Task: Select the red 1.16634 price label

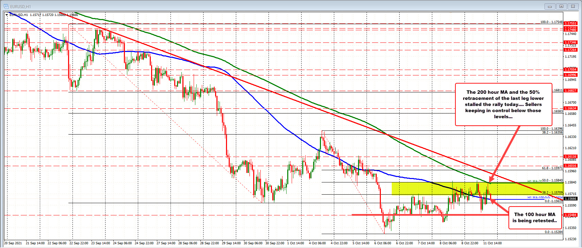Action: coord(571,108)
